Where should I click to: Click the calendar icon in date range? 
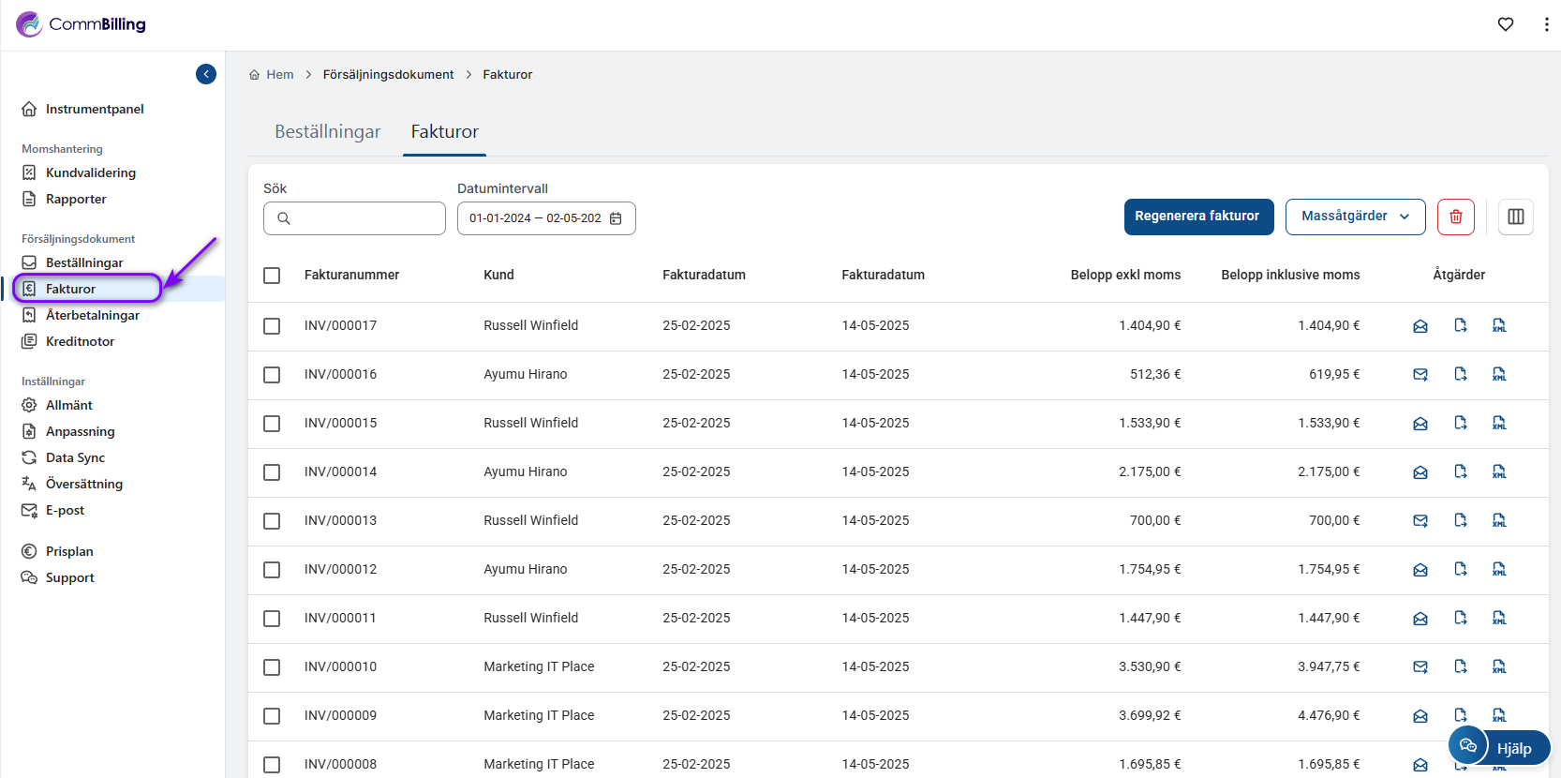pos(616,218)
